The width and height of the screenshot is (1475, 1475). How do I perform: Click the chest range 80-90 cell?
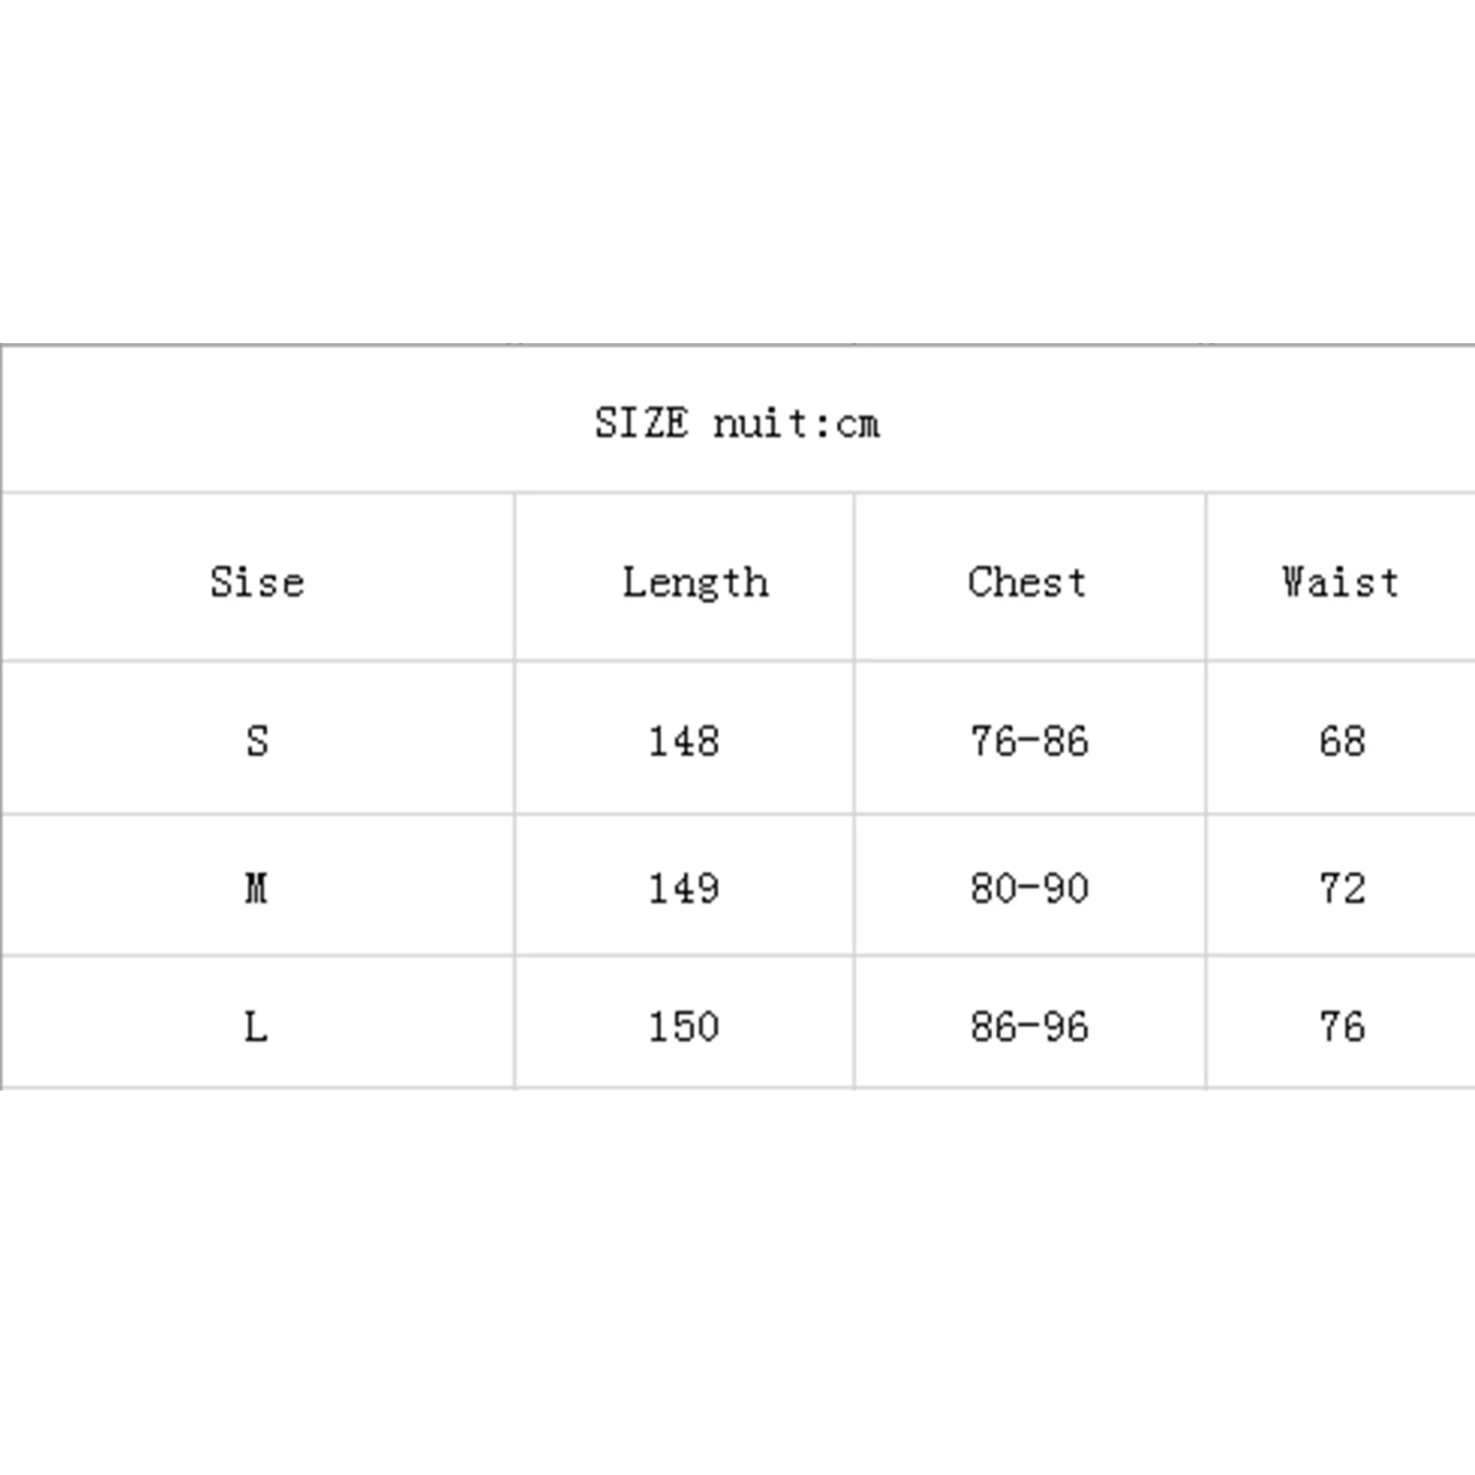[x=1029, y=889]
